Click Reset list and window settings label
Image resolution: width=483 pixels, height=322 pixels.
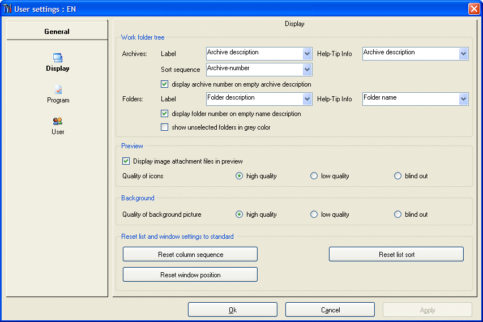tap(177, 237)
